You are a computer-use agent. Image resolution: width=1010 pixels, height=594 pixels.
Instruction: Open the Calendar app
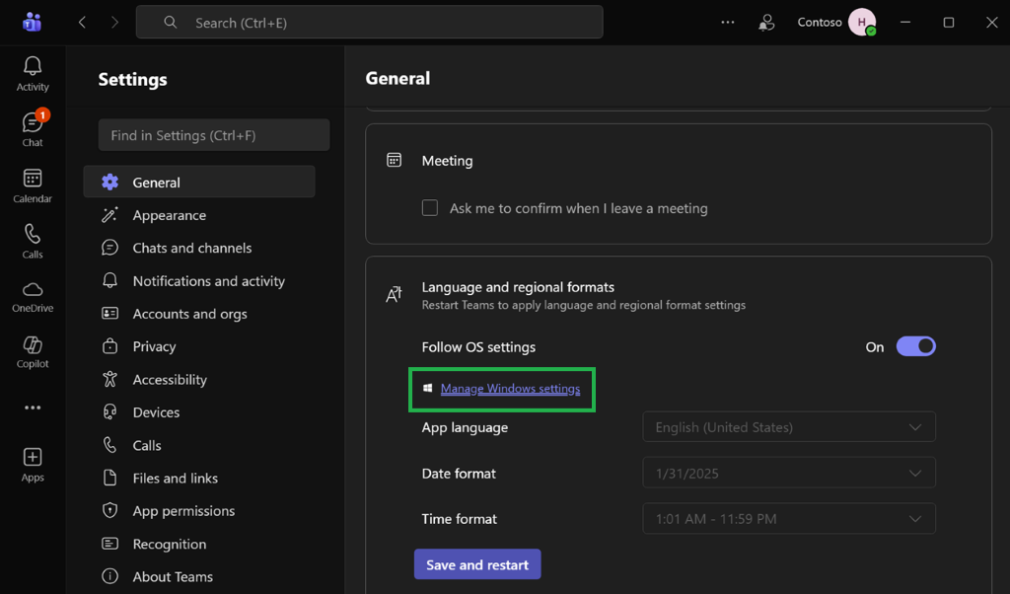pos(33,186)
